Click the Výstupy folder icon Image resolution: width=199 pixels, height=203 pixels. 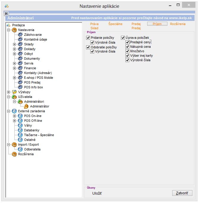coord(14,92)
